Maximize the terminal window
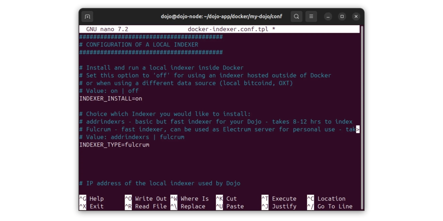 (342, 17)
